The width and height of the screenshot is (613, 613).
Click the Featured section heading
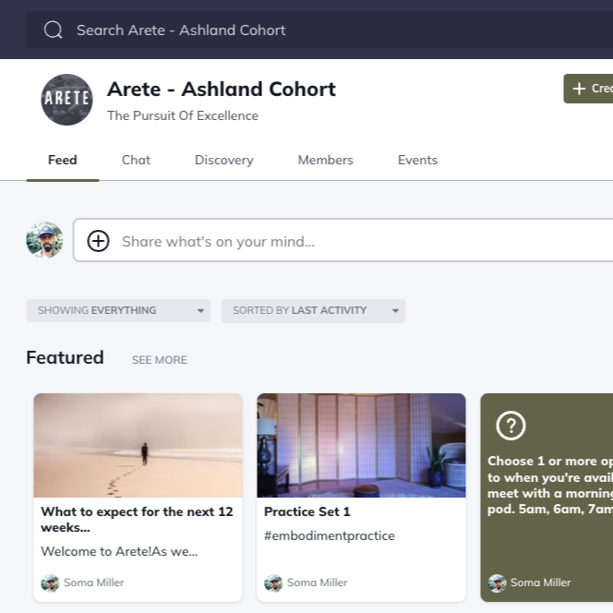[x=65, y=357]
